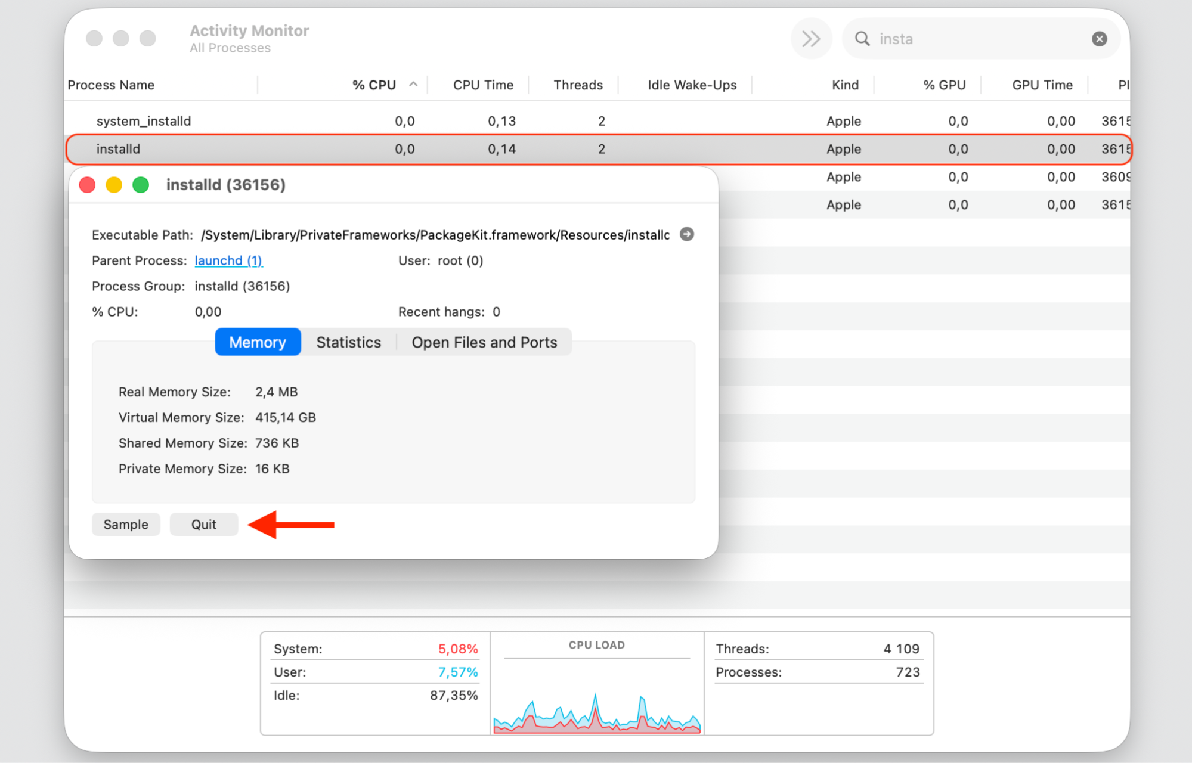1192x763 pixels.
Task: Click the Virtual Memory Size value 415,14 GB
Action: tap(286, 417)
